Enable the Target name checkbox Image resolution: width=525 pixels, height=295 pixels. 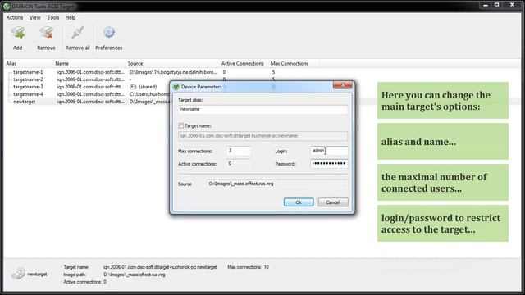point(180,125)
